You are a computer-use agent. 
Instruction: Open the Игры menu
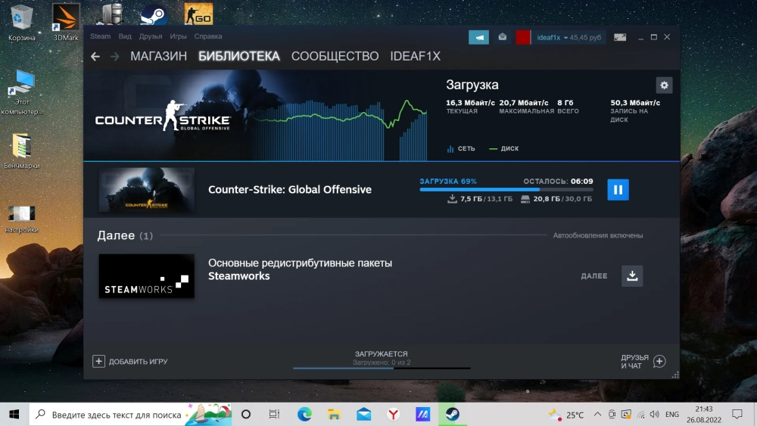(x=178, y=36)
